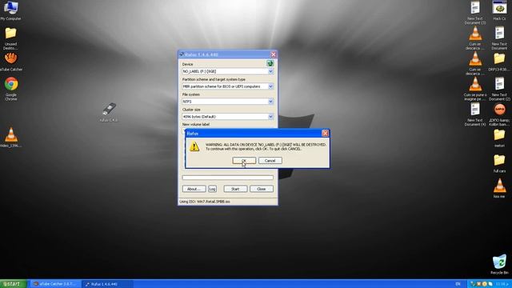The height and width of the screenshot is (288, 512).
Task: Select the meton folder icon
Action: [x=499, y=138]
